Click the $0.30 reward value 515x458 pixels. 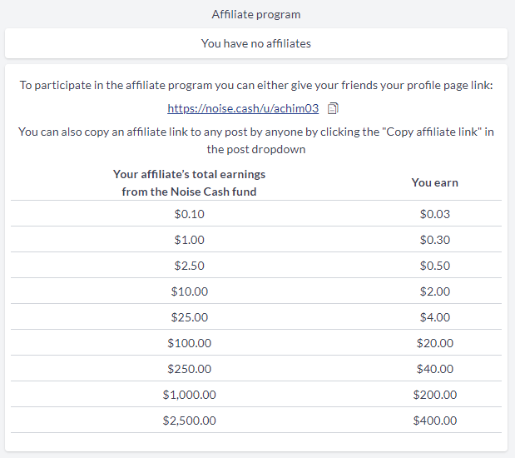click(435, 240)
